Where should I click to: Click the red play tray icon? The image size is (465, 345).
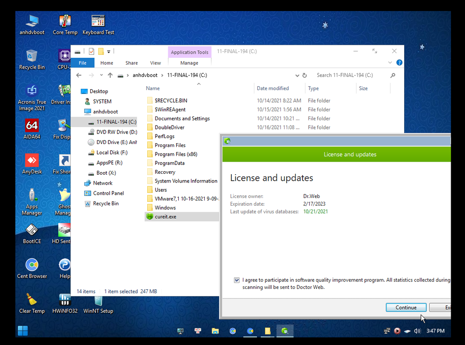pos(397,331)
